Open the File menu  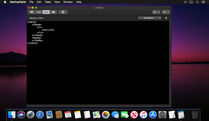tap(31, 2)
